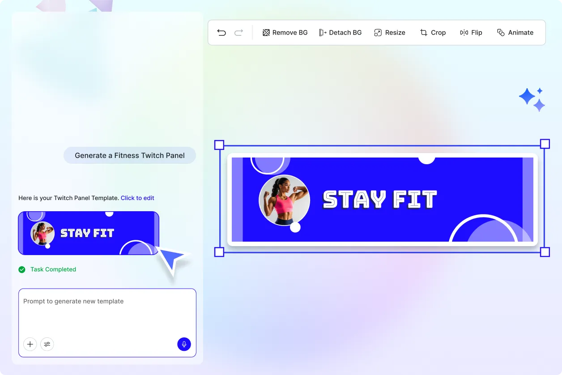Screen dimensions: 562x375
Task: Select the bottom-right selection handle on canvas
Action: 545,252
